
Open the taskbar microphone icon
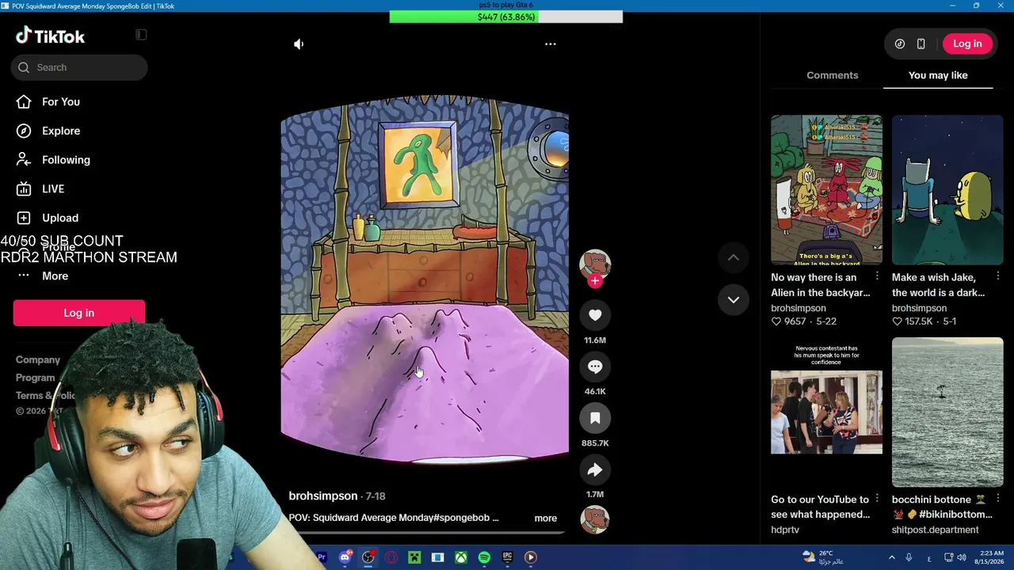tap(909, 557)
